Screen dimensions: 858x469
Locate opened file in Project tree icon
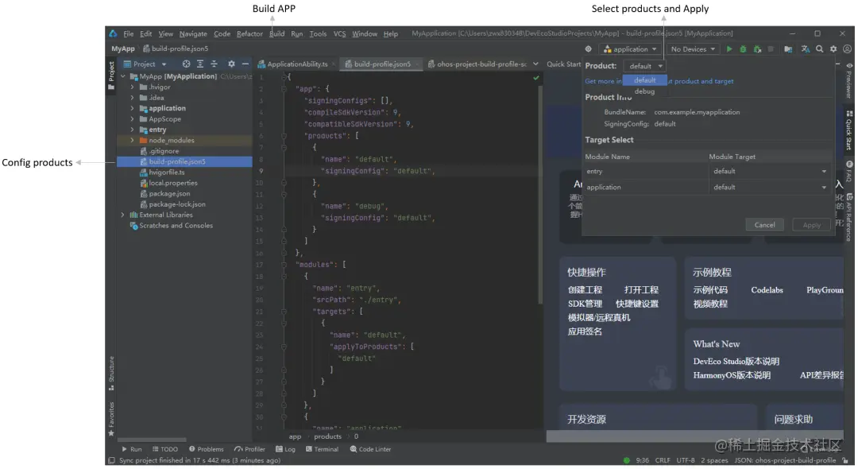tap(186, 64)
